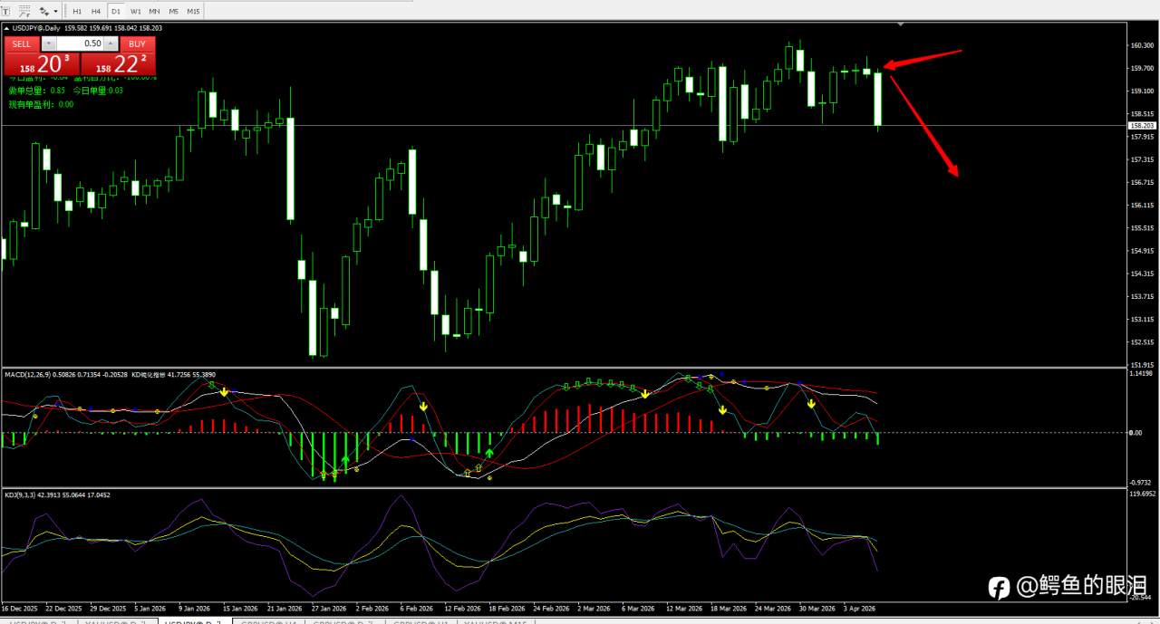The height and width of the screenshot is (624, 1160).
Task: Click the USDJPY@,Daily chart title
Action: 36,28
